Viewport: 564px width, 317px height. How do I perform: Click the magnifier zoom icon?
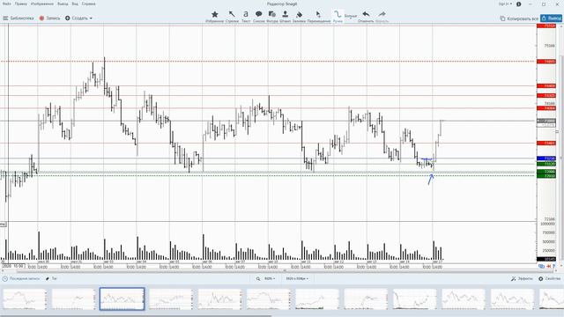tap(258, 278)
